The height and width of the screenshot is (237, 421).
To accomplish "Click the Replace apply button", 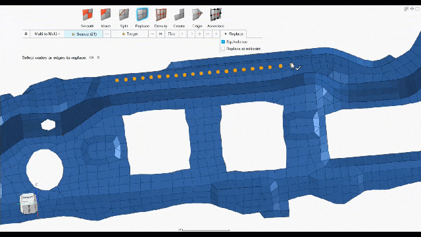I will pos(234,34).
